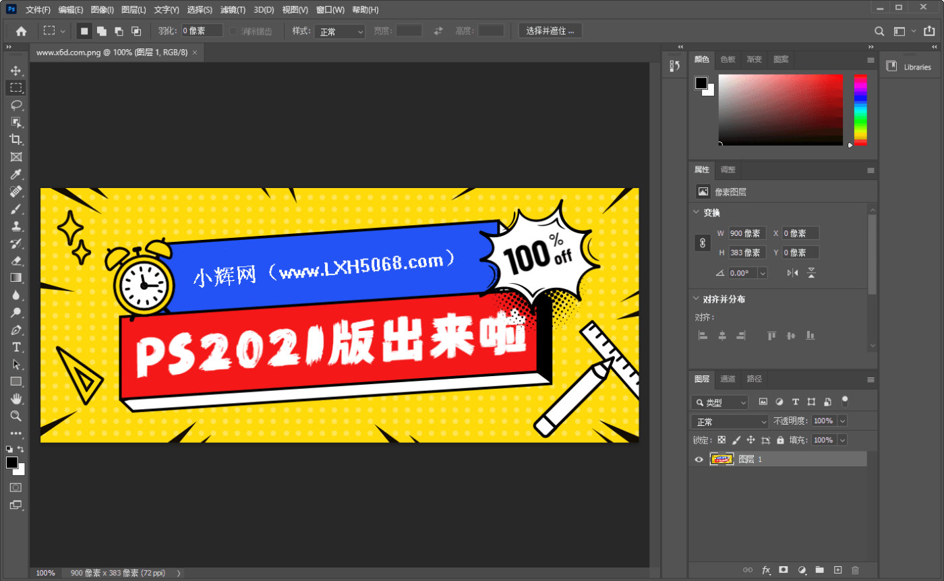Viewport: 944px width, 581px height.
Task: Select the Zoom tool
Action: point(16,416)
